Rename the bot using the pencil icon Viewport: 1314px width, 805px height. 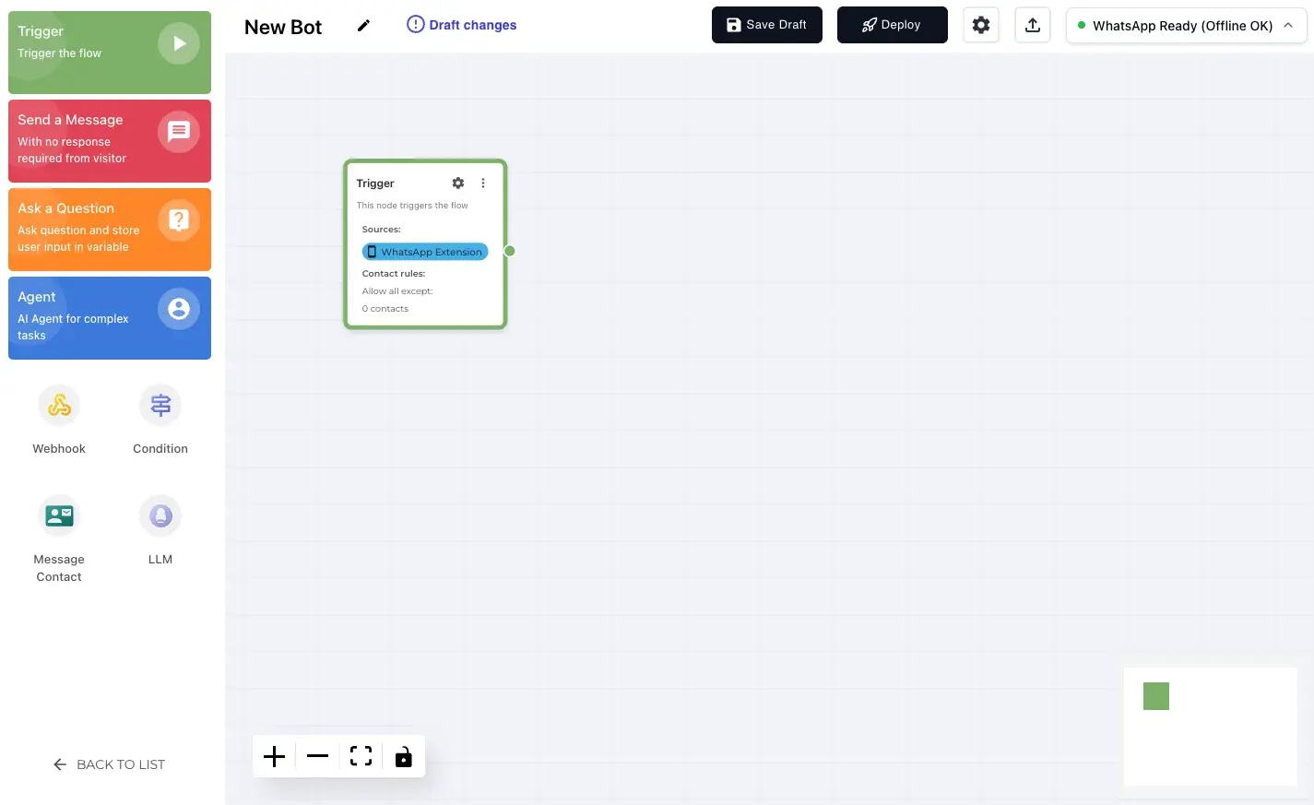click(x=363, y=26)
